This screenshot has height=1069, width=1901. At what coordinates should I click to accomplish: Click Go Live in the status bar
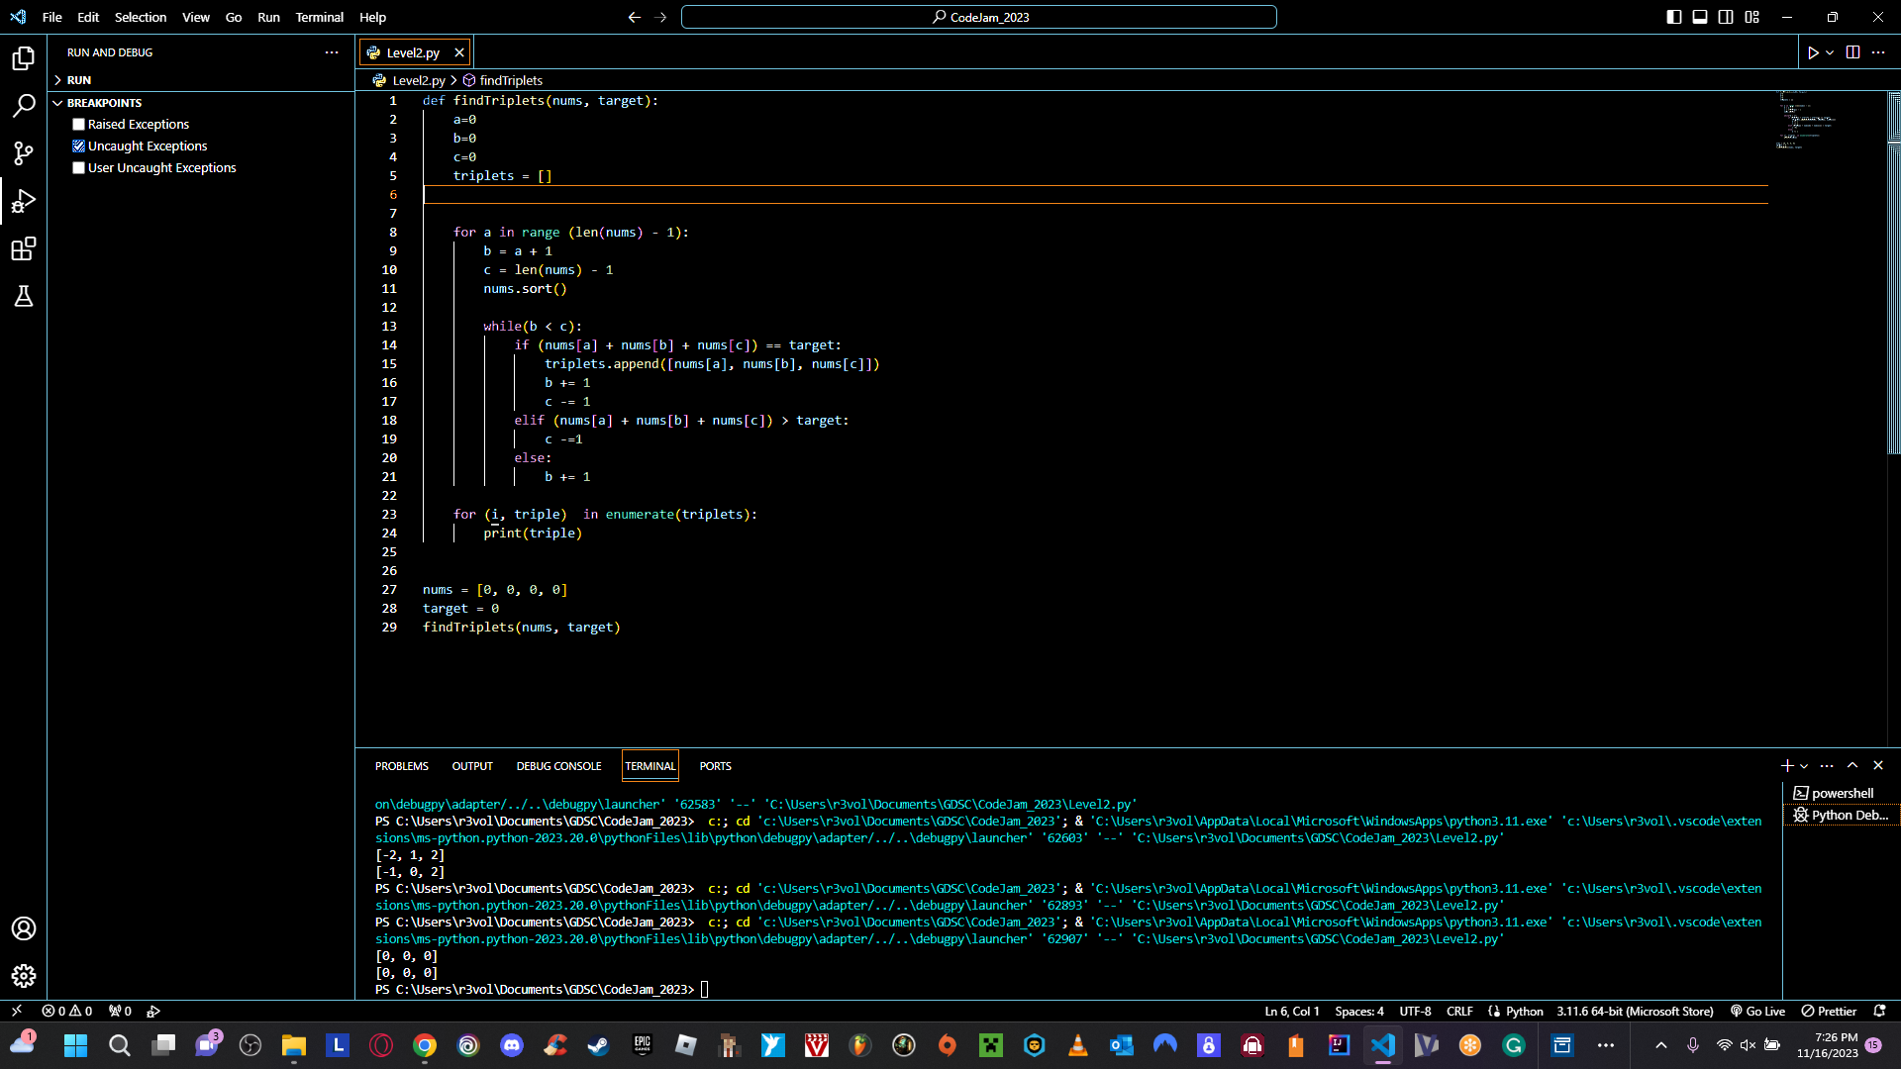coord(1757,1012)
